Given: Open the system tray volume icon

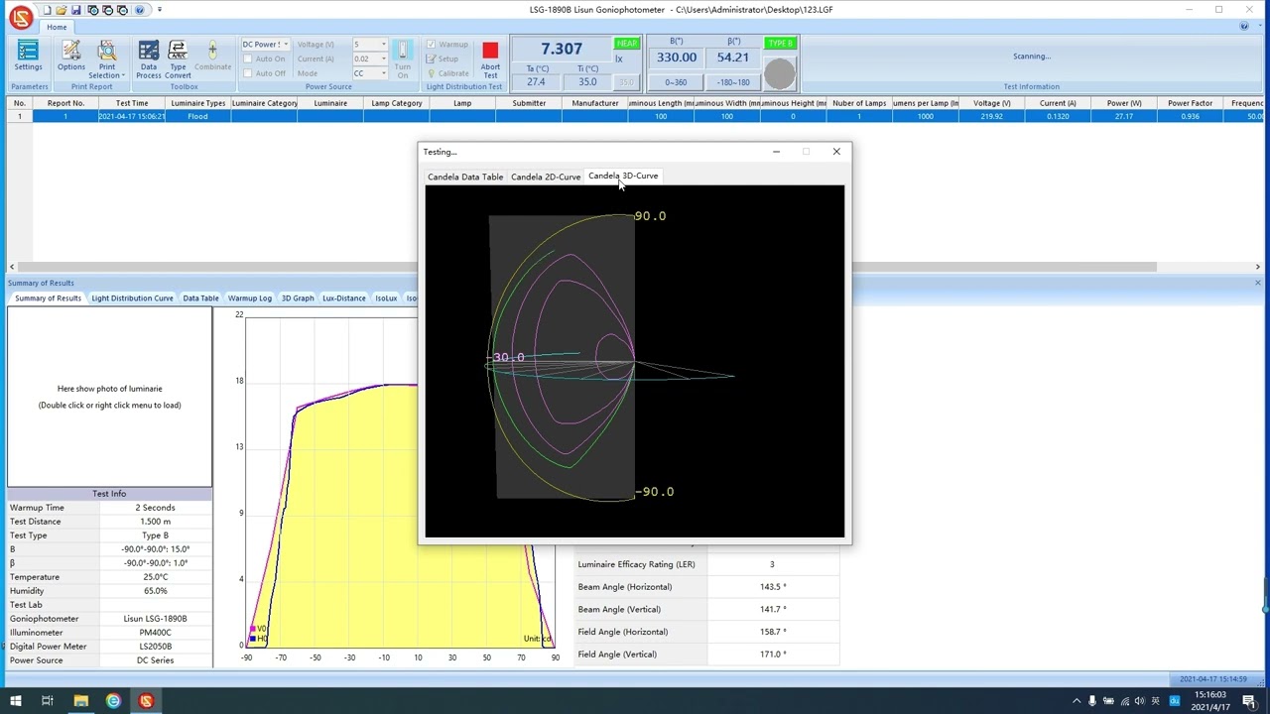Looking at the screenshot, I should coord(1140,701).
